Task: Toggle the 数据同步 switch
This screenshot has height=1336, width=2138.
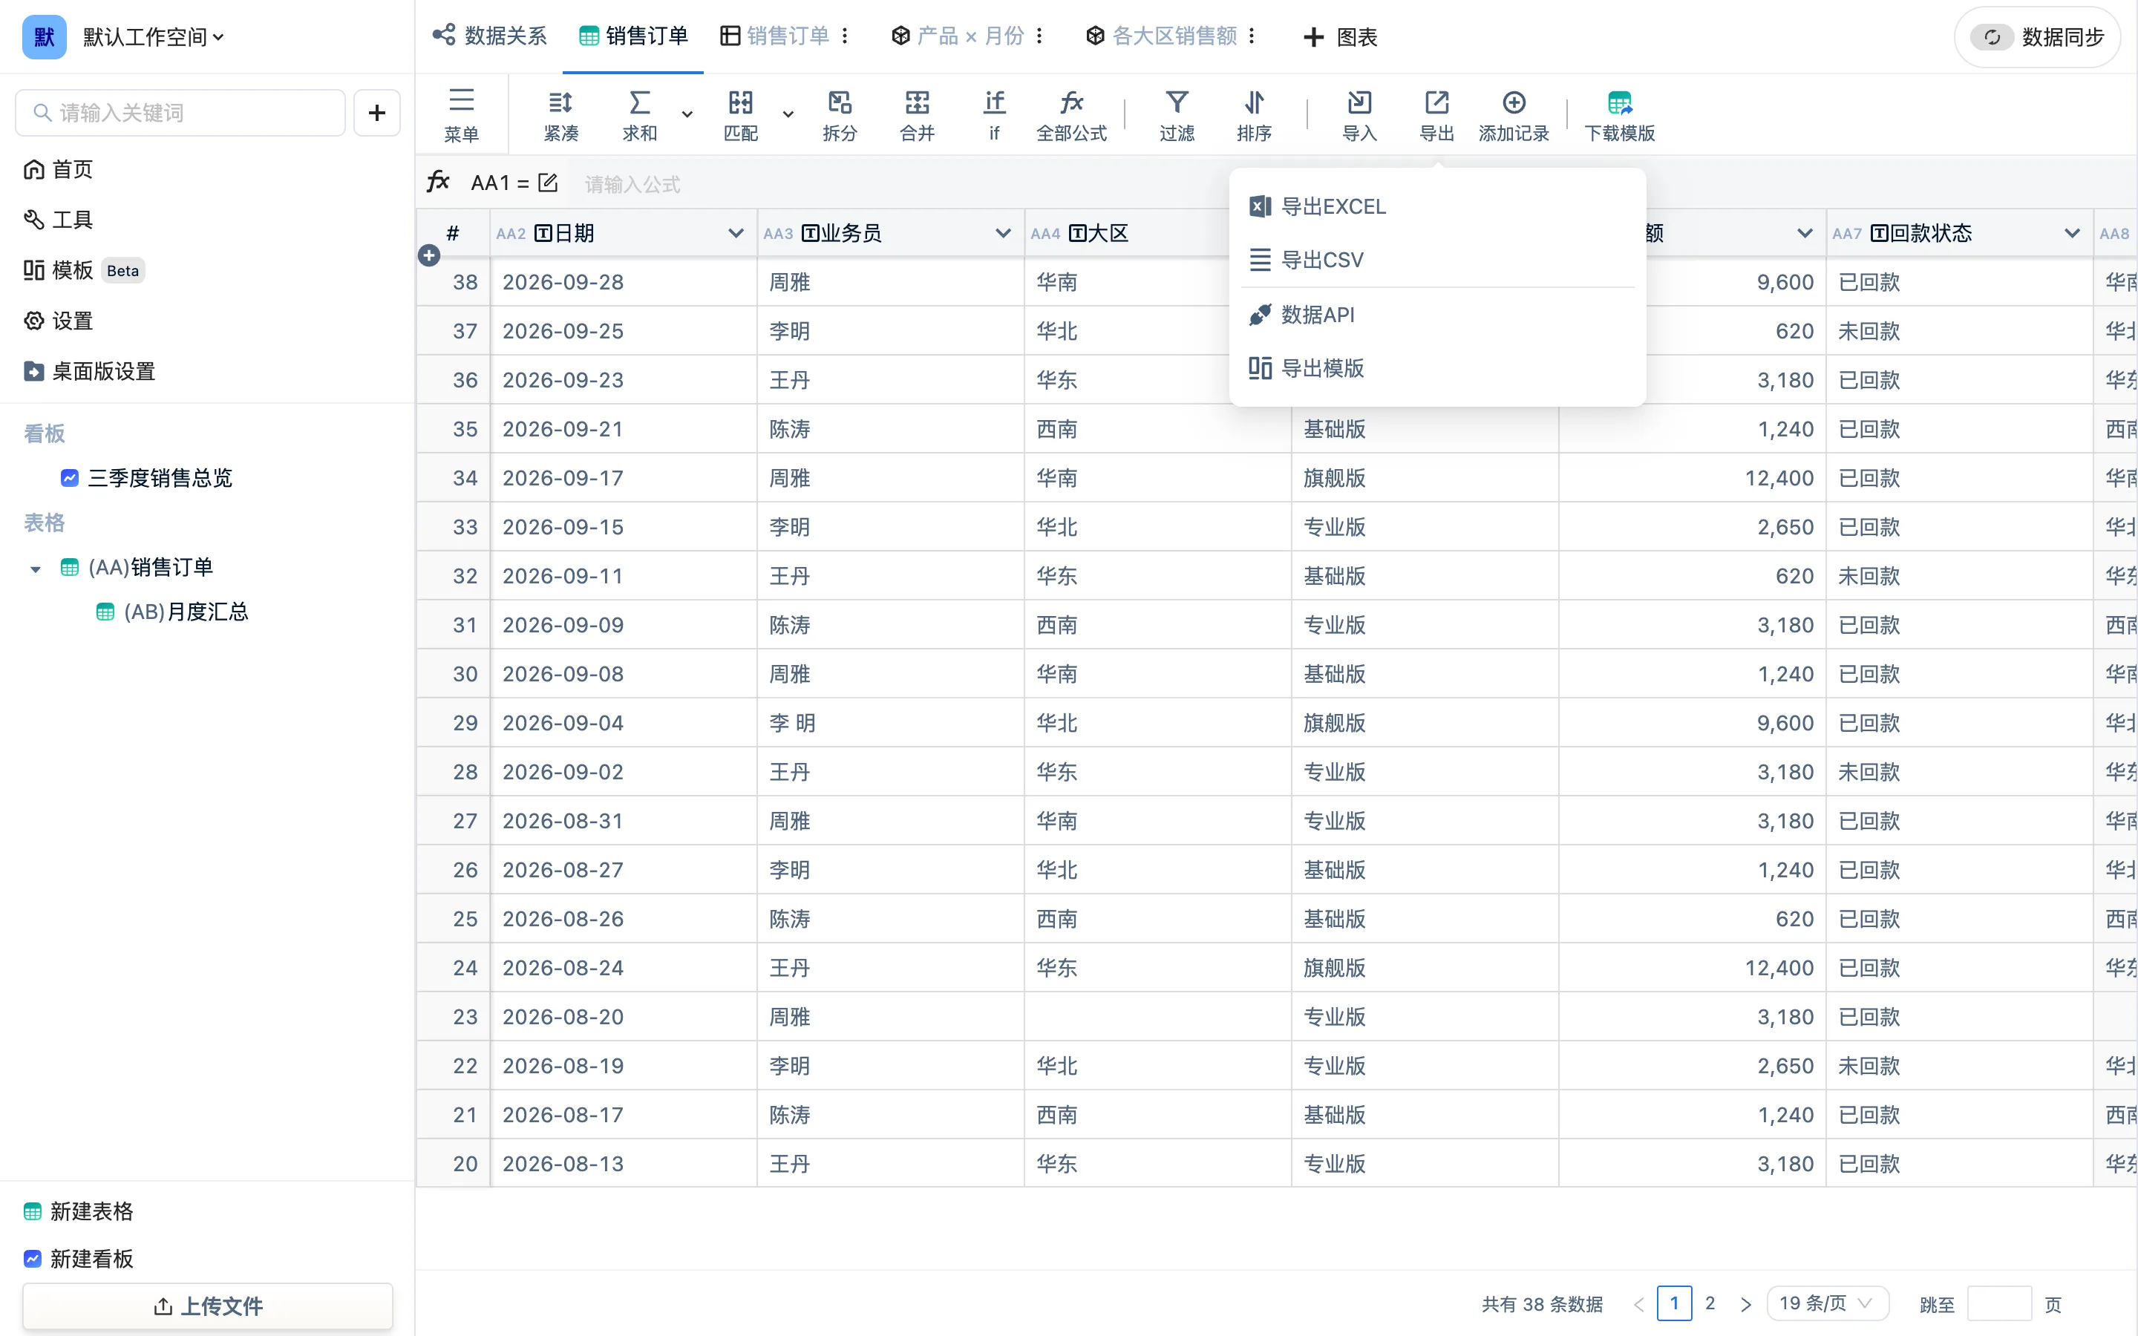Action: pos(1991,37)
